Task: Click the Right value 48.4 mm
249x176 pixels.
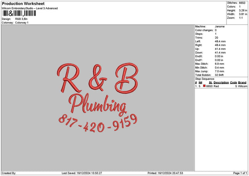Action: pos(220,45)
